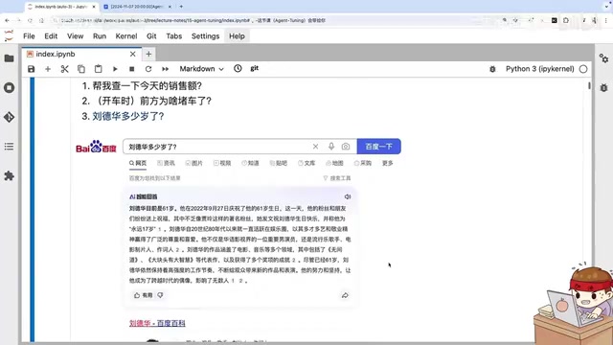Click the Baidu logo in the image

click(x=96, y=147)
